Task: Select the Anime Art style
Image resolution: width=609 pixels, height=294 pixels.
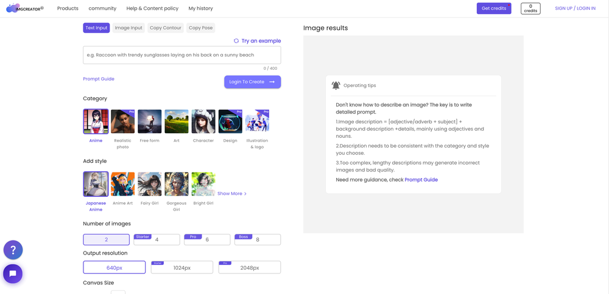Action: (123, 184)
